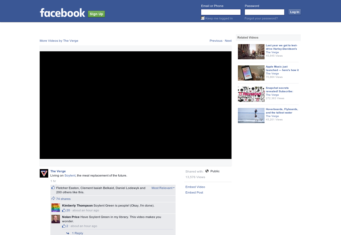Click the 200 others like this text
341x235 pixels.
click(70, 192)
